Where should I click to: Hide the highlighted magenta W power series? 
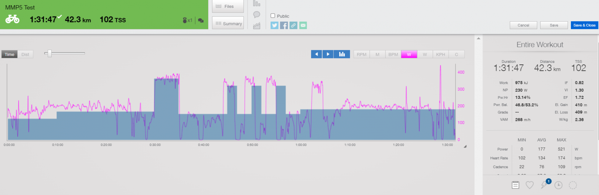click(x=409, y=54)
